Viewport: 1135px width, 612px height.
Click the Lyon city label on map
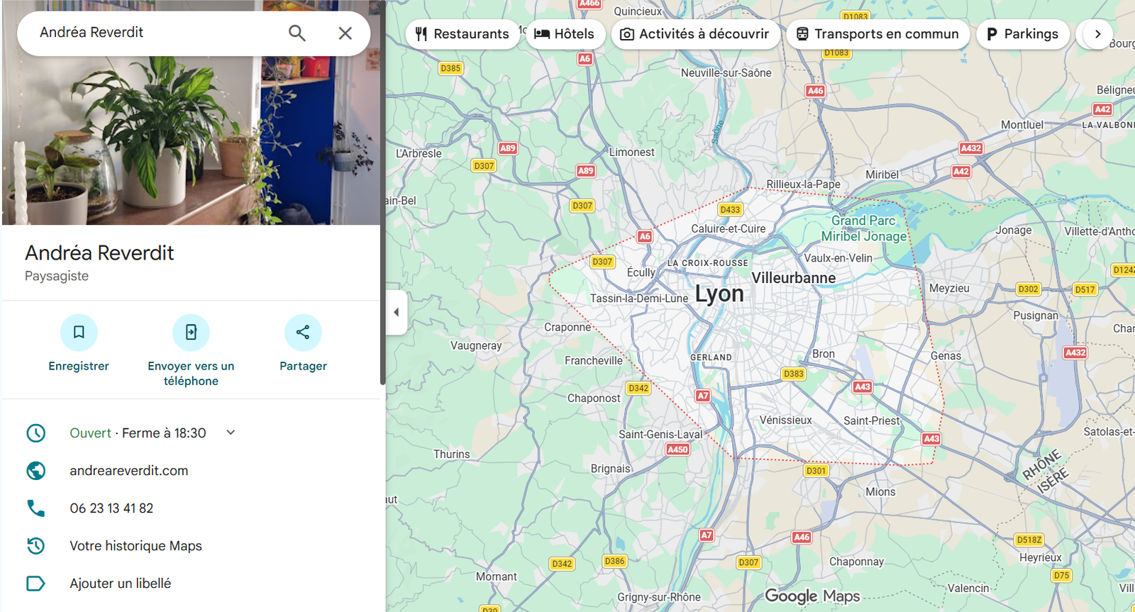tap(719, 294)
